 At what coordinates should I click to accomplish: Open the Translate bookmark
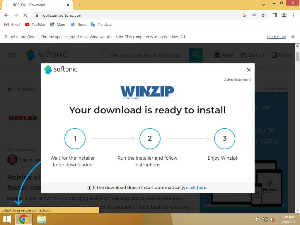click(101, 25)
